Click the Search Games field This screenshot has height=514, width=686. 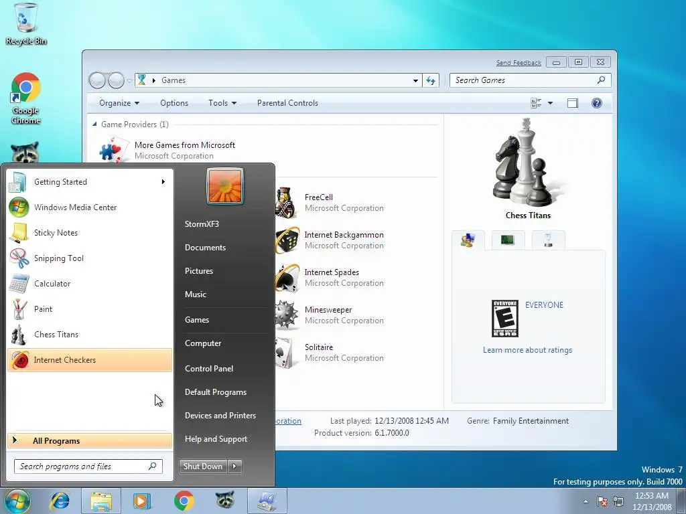531,80
